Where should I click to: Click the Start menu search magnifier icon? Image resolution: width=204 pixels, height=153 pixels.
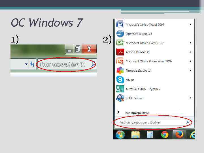click(x=188, y=122)
